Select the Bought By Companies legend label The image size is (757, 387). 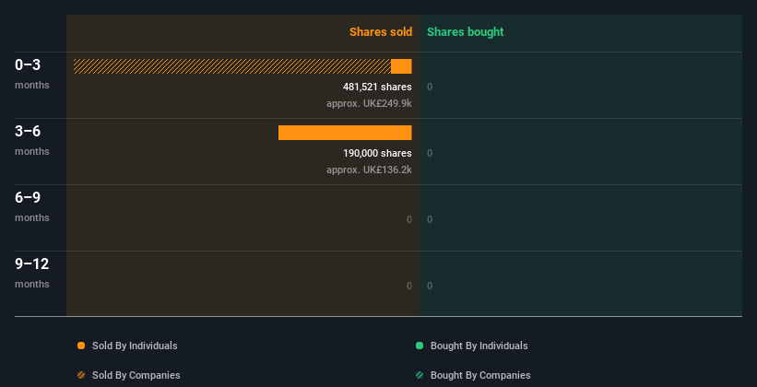[x=480, y=375]
